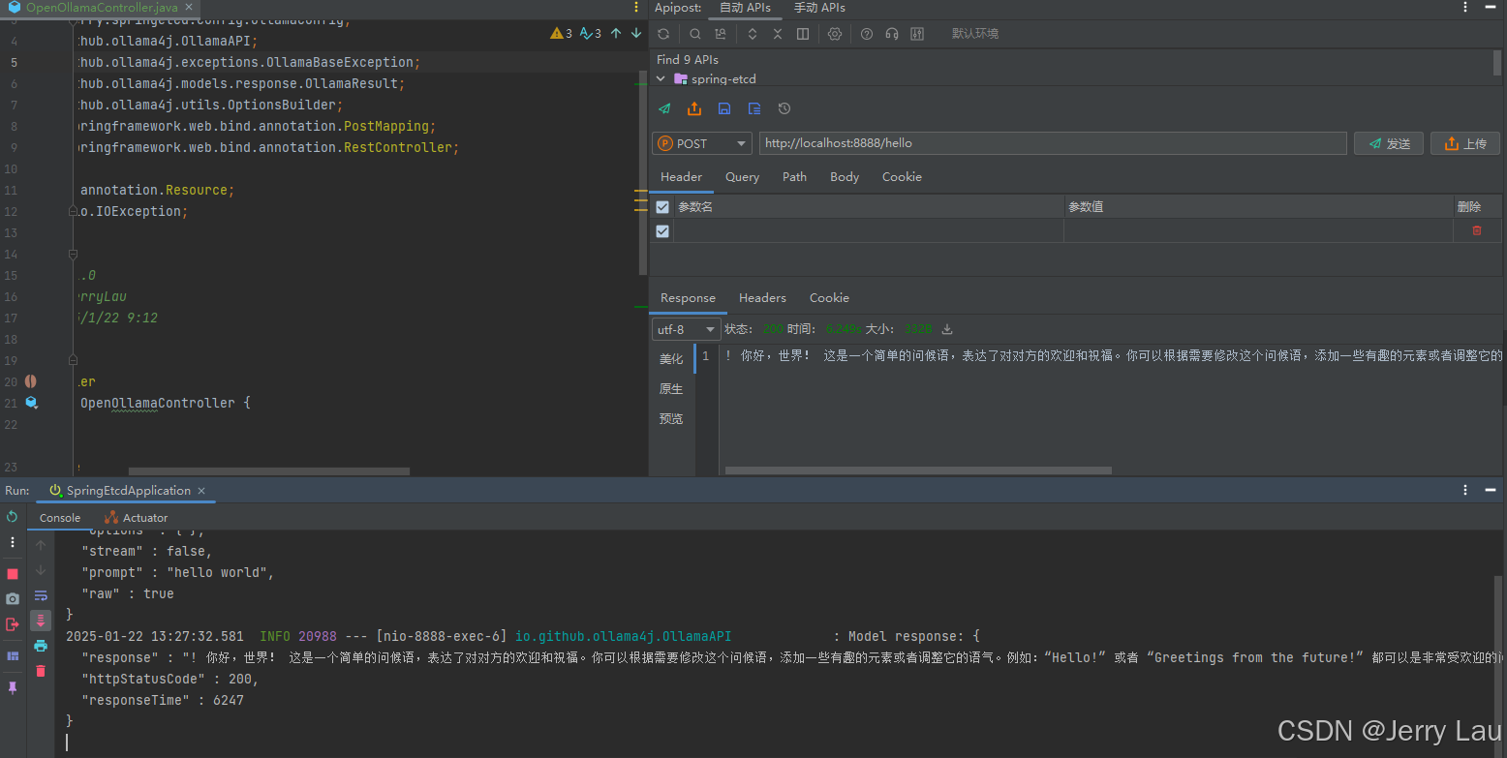Click the 3 typos indicator
The image size is (1507, 758).
tap(591, 33)
